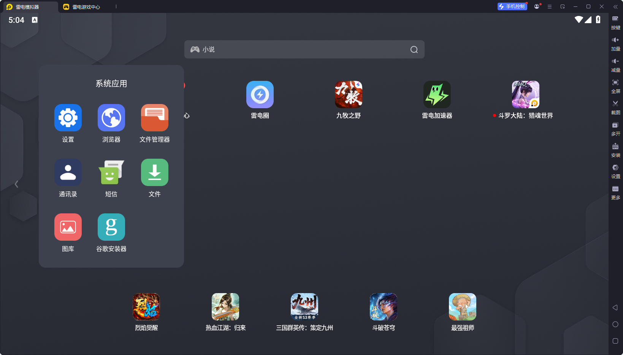Screen dimensions: 623x355
Task: Collapse the right sidebar with the double chevron
Action: pyautogui.click(x=615, y=6)
